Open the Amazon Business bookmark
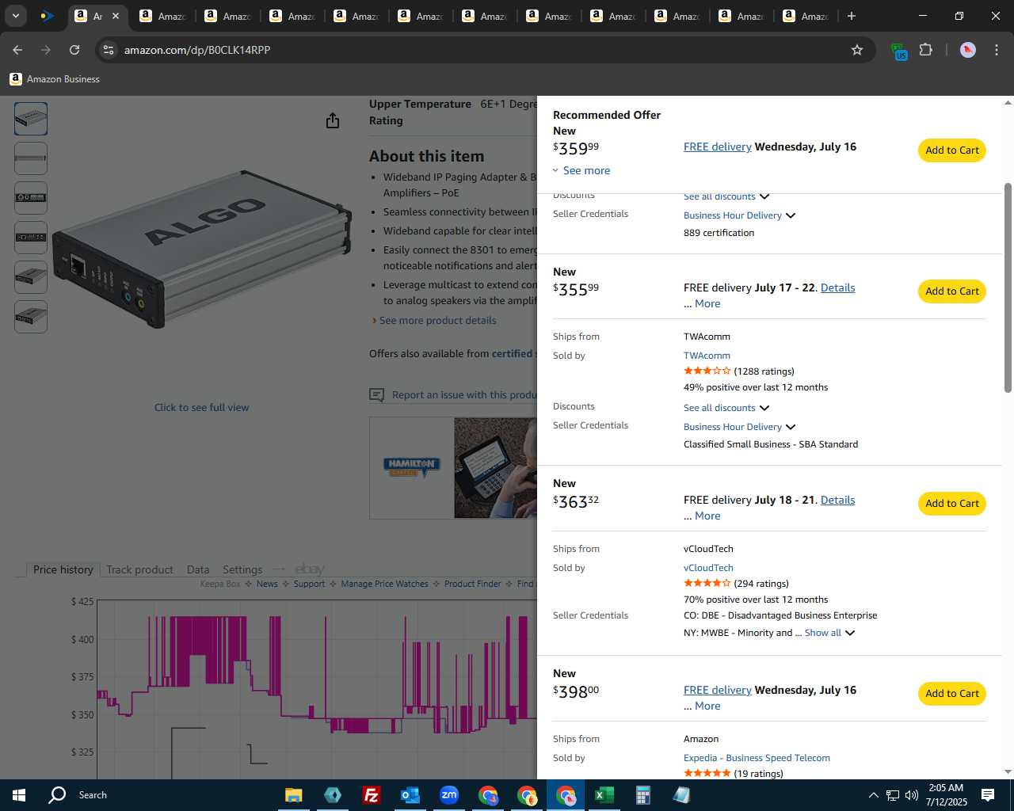The height and width of the screenshot is (811, 1014). click(55, 79)
